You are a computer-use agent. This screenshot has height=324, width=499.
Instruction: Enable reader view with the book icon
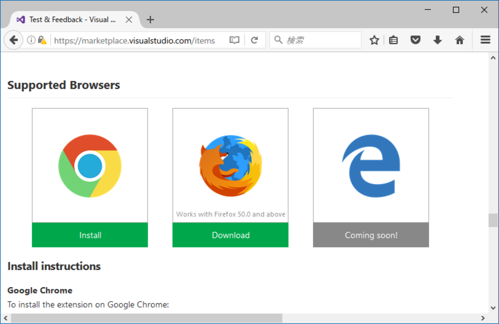234,40
